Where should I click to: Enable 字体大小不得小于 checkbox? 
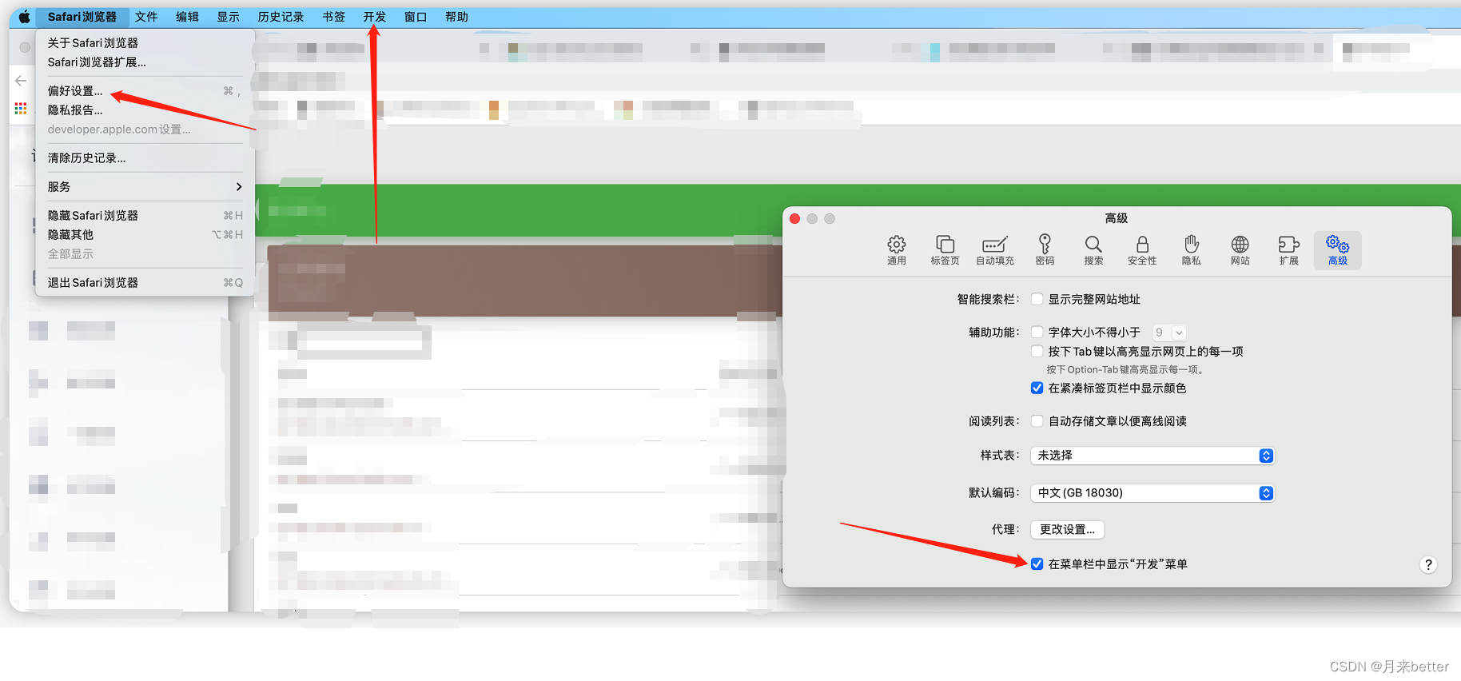coord(1037,332)
